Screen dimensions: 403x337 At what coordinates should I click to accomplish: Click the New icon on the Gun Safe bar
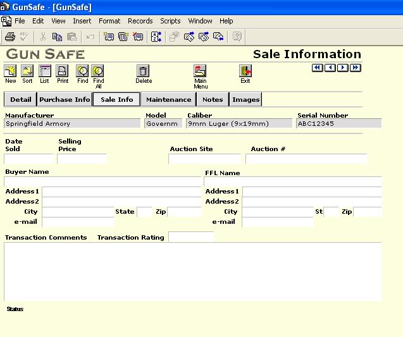coord(10,71)
